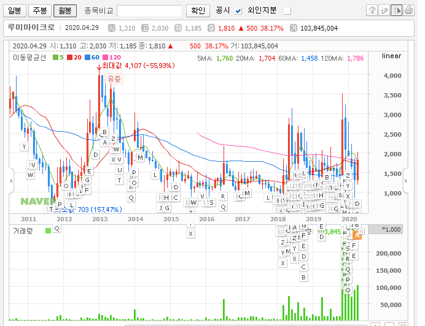Open the C marker in the volume pane
The width and height of the screenshot is (425, 326).
303,267
